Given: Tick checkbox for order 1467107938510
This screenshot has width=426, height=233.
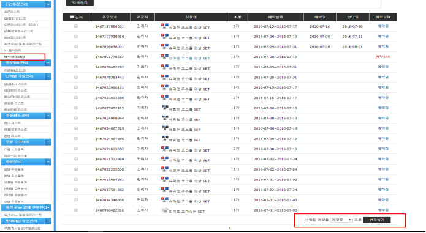Looking at the screenshot, I should [75, 36].
